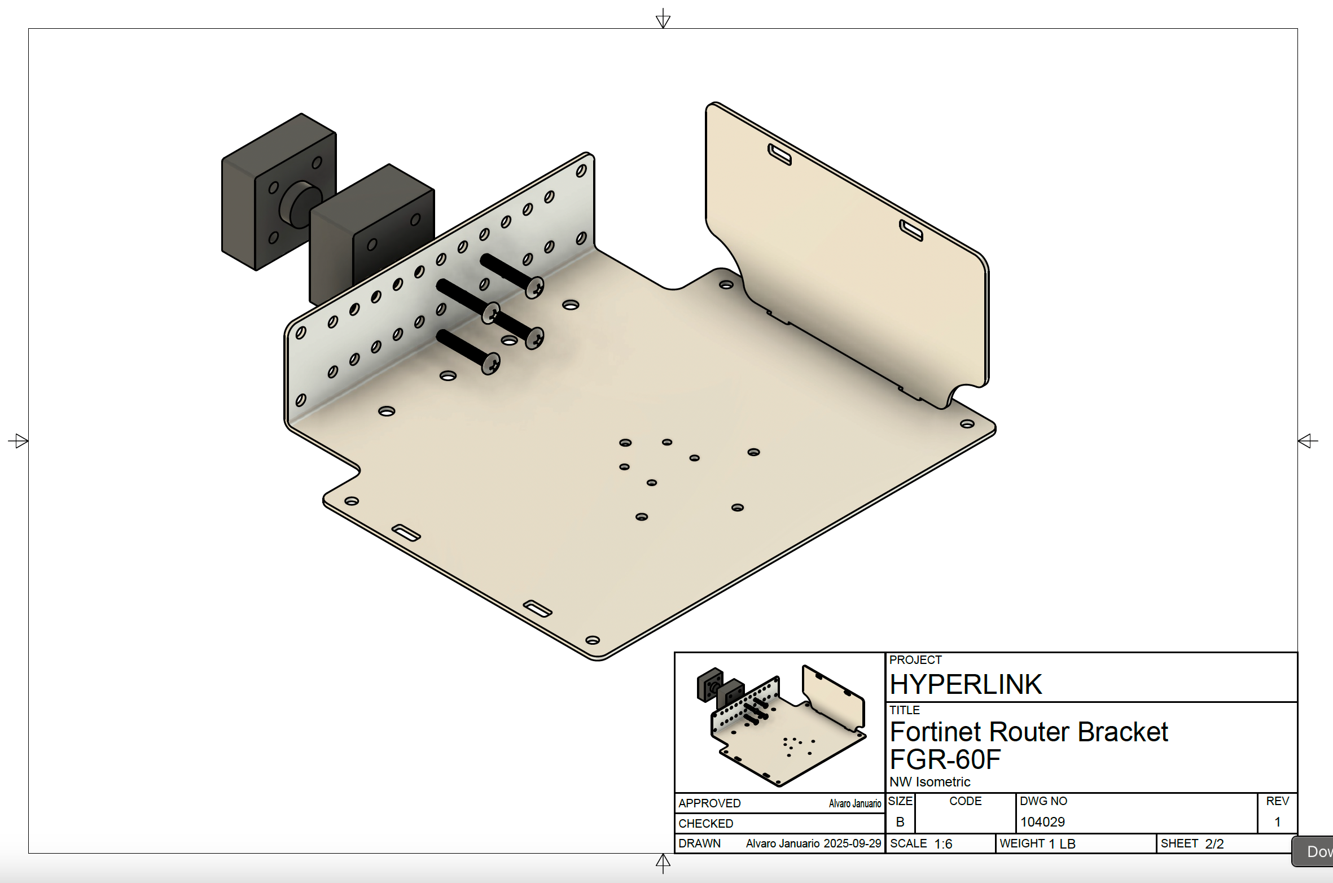Click the NW Isometric view label

[x=930, y=782]
